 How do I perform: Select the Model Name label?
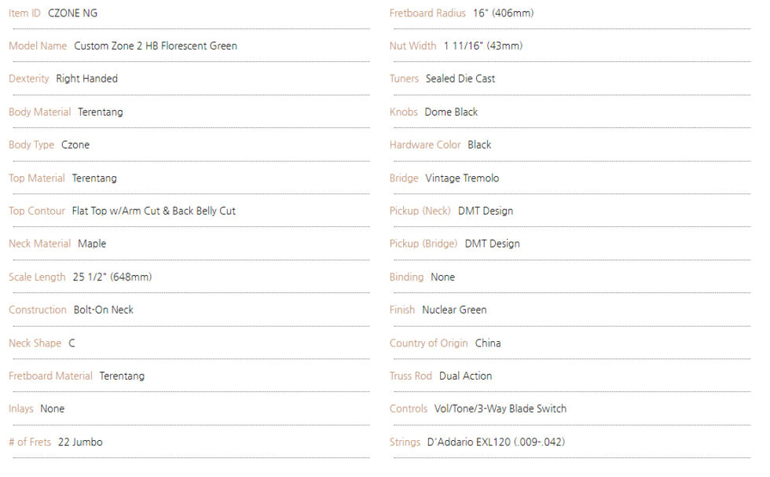pos(38,46)
